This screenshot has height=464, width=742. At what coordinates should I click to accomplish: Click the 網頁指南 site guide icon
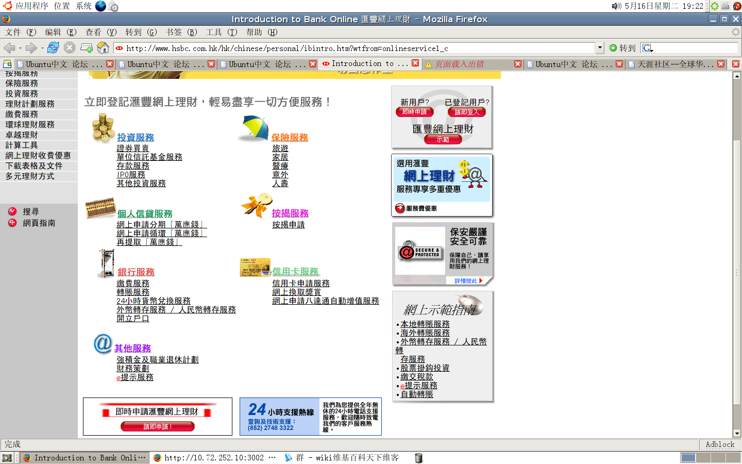pos(12,223)
